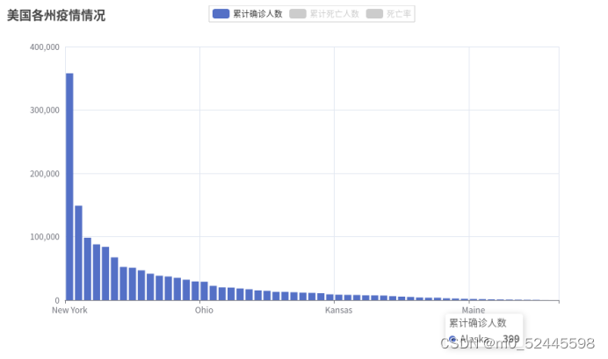The width and height of the screenshot is (608, 359).
Task: Toggle the 累计确诊人数 legend series
Action: tap(248, 14)
